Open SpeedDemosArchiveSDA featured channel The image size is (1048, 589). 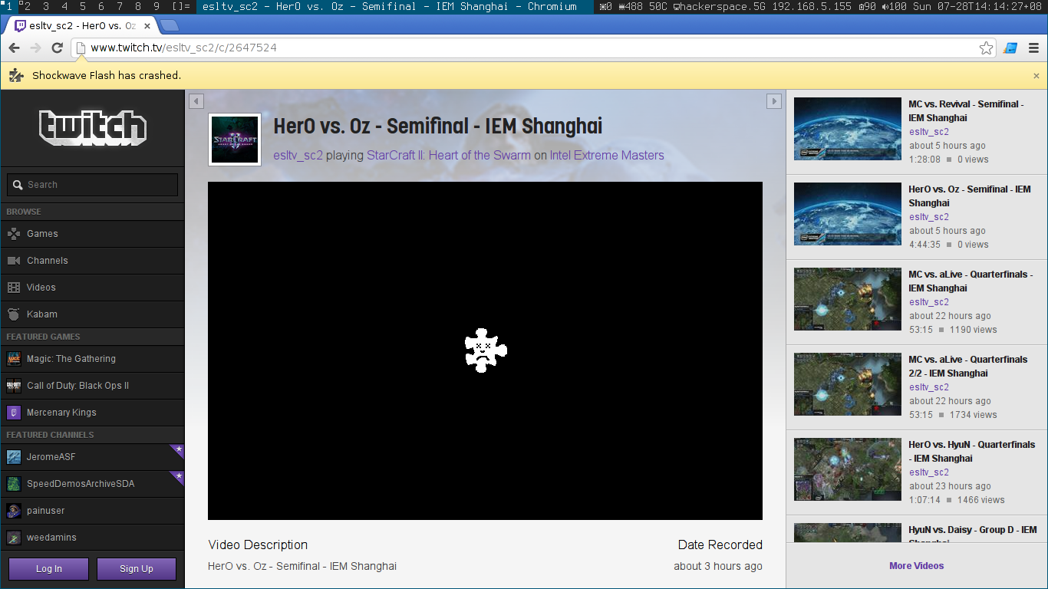click(x=93, y=484)
